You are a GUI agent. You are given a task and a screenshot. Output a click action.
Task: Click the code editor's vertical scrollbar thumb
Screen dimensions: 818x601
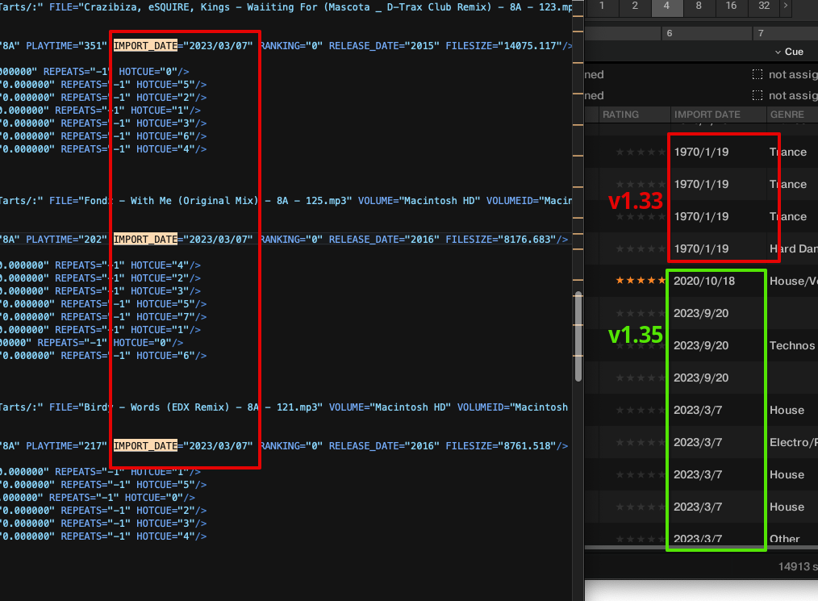[x=578, y=335]
